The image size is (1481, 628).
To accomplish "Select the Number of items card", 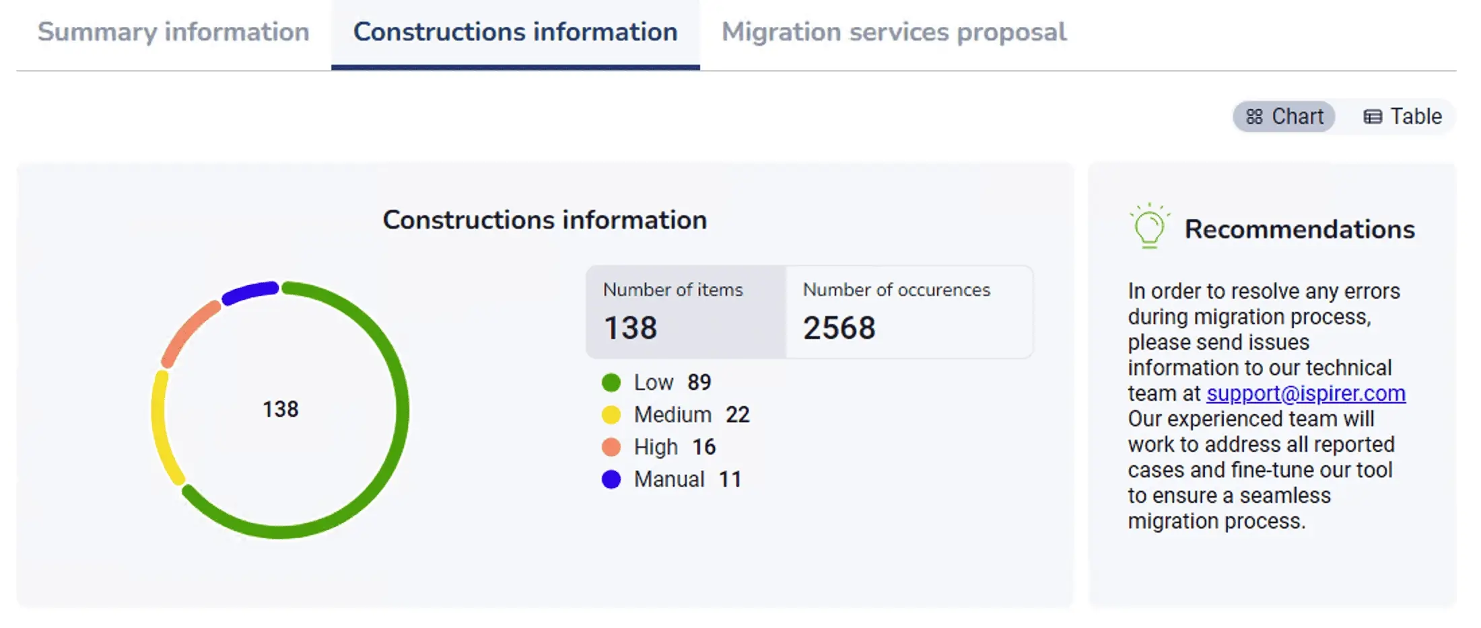I will 685,312.
